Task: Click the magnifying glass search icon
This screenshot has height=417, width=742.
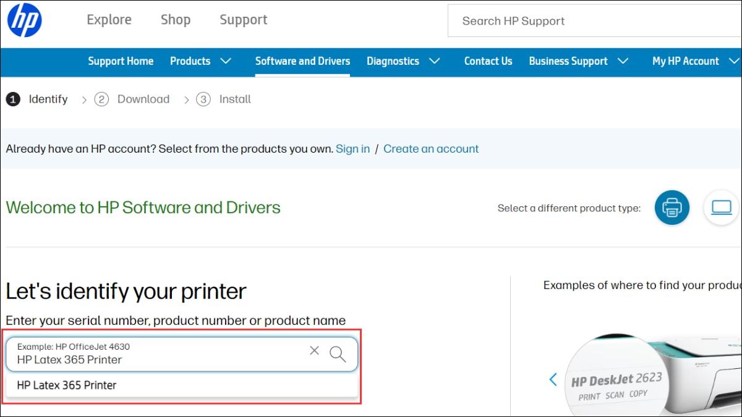Action: [338, 354]
